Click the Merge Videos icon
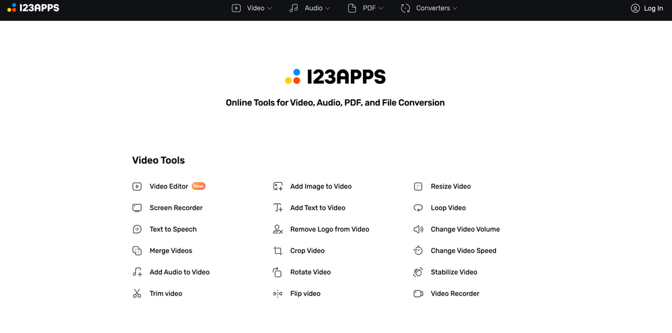The height and width of the screenshot is (333, 672). click(136, 251)
